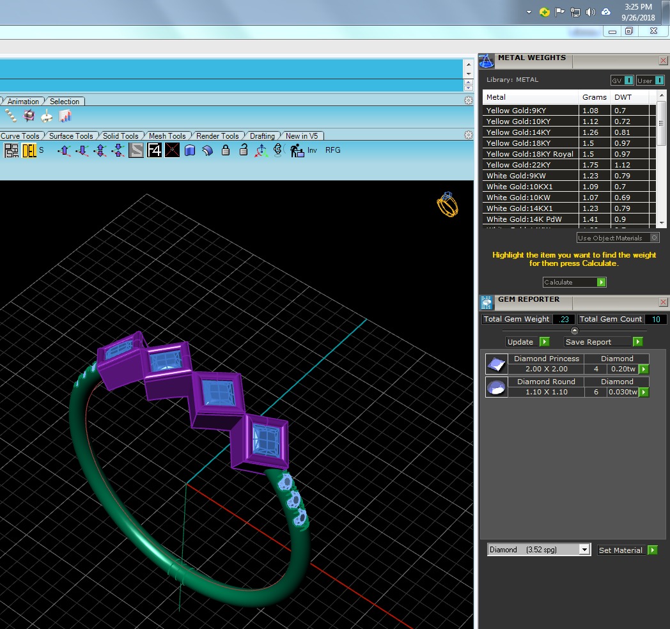Click the black square red X icon
Image resolution: width=670 pixels, height=629 pixels.
coord(172,150)
